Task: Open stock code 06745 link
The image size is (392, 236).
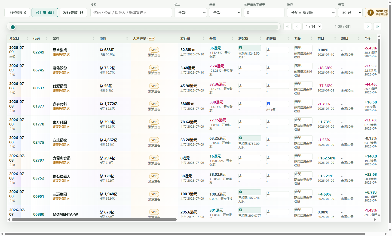Action: coord(39,70)
